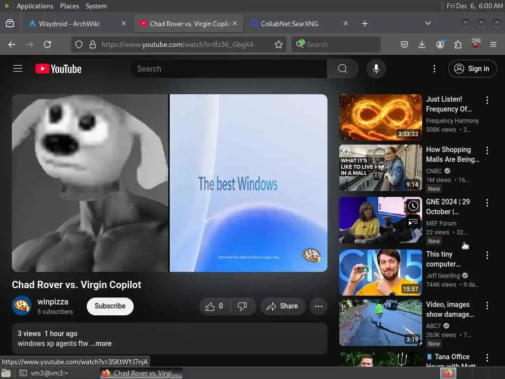Open the Firefox account icon
The height and width of the screenshot is (379, 505).
tap(440, 44)
